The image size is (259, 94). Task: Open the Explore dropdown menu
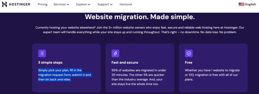point(83,5)
